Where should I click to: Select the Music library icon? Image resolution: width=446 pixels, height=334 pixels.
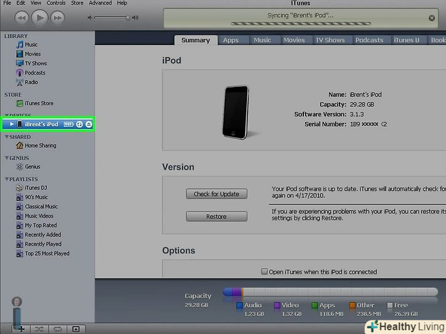20,45
